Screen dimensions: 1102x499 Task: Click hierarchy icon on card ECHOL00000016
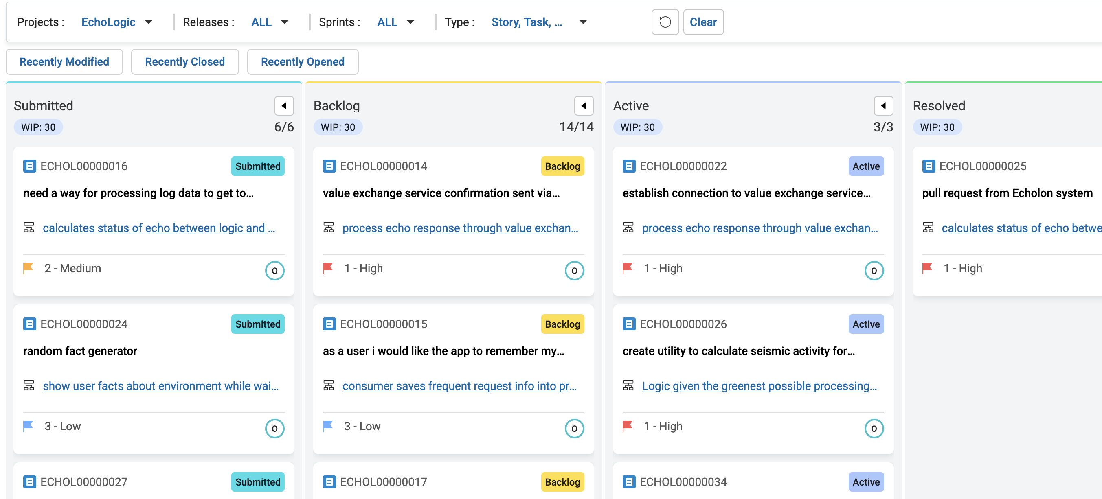[29, 228]
